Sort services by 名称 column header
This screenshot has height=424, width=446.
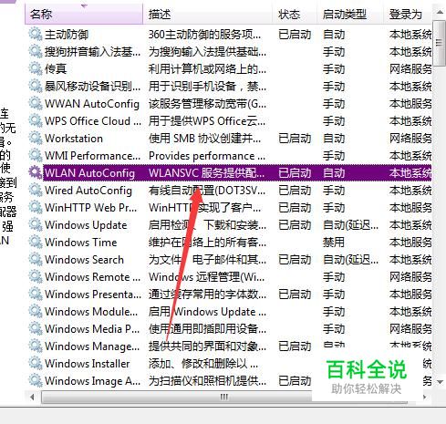[84, 14]
